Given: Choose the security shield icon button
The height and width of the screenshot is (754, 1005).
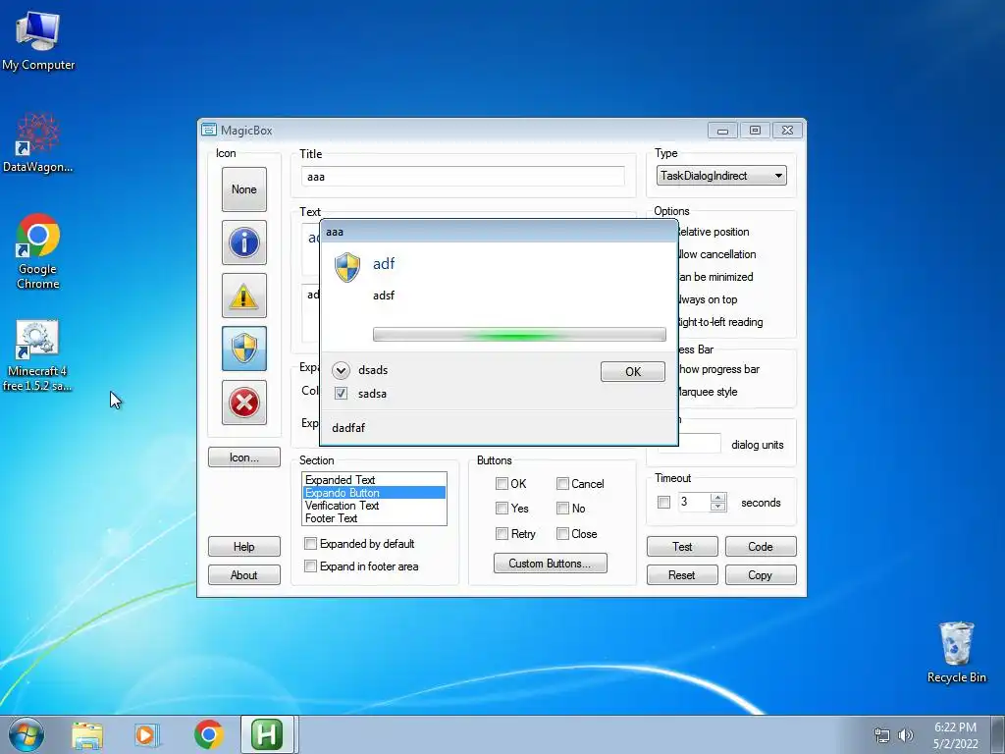Looking at the screenshot, I should coord(244,349).
